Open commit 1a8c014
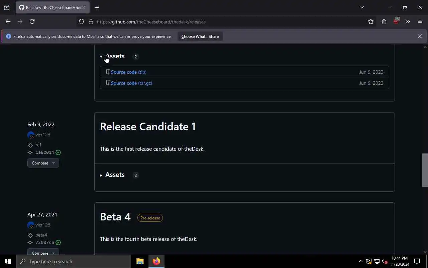This screenshot has width=428, height=268. pyautogui.click(x=44, y=152)
